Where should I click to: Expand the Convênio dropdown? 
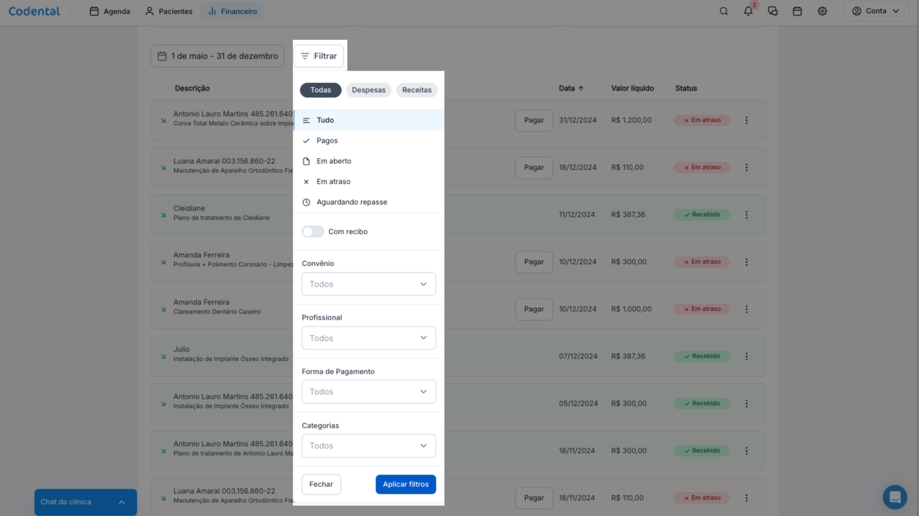(369, 284)
